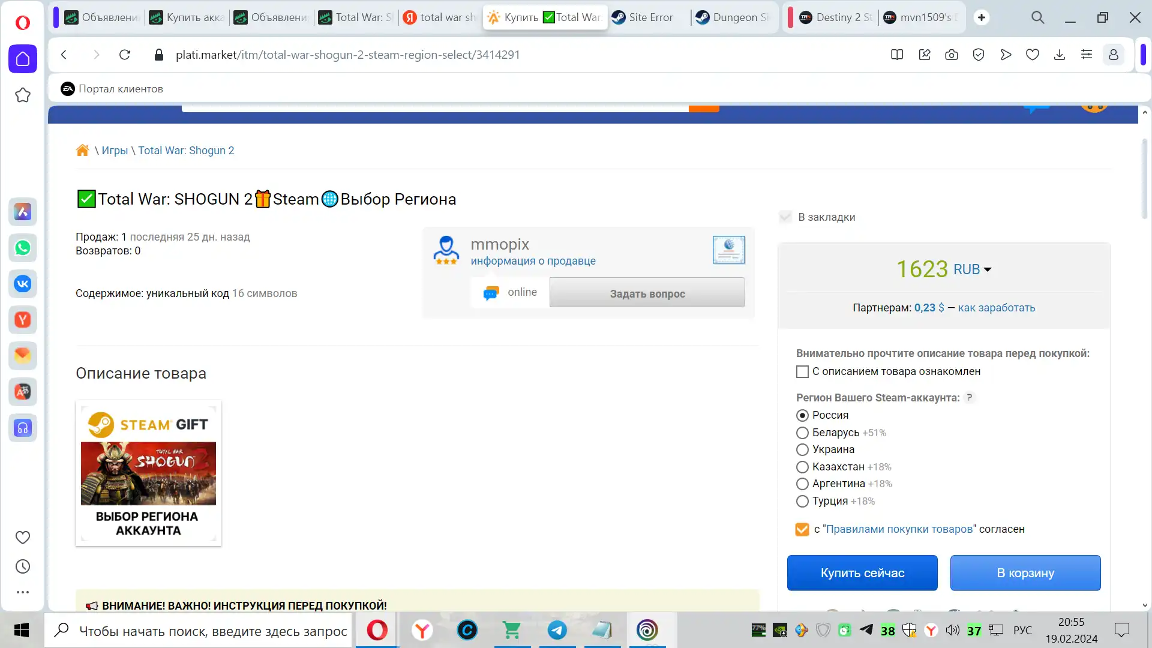Screen dimensions: 1152x648
Task: Open Opera bookmarks star in sidebar
Action: (23, 95)
